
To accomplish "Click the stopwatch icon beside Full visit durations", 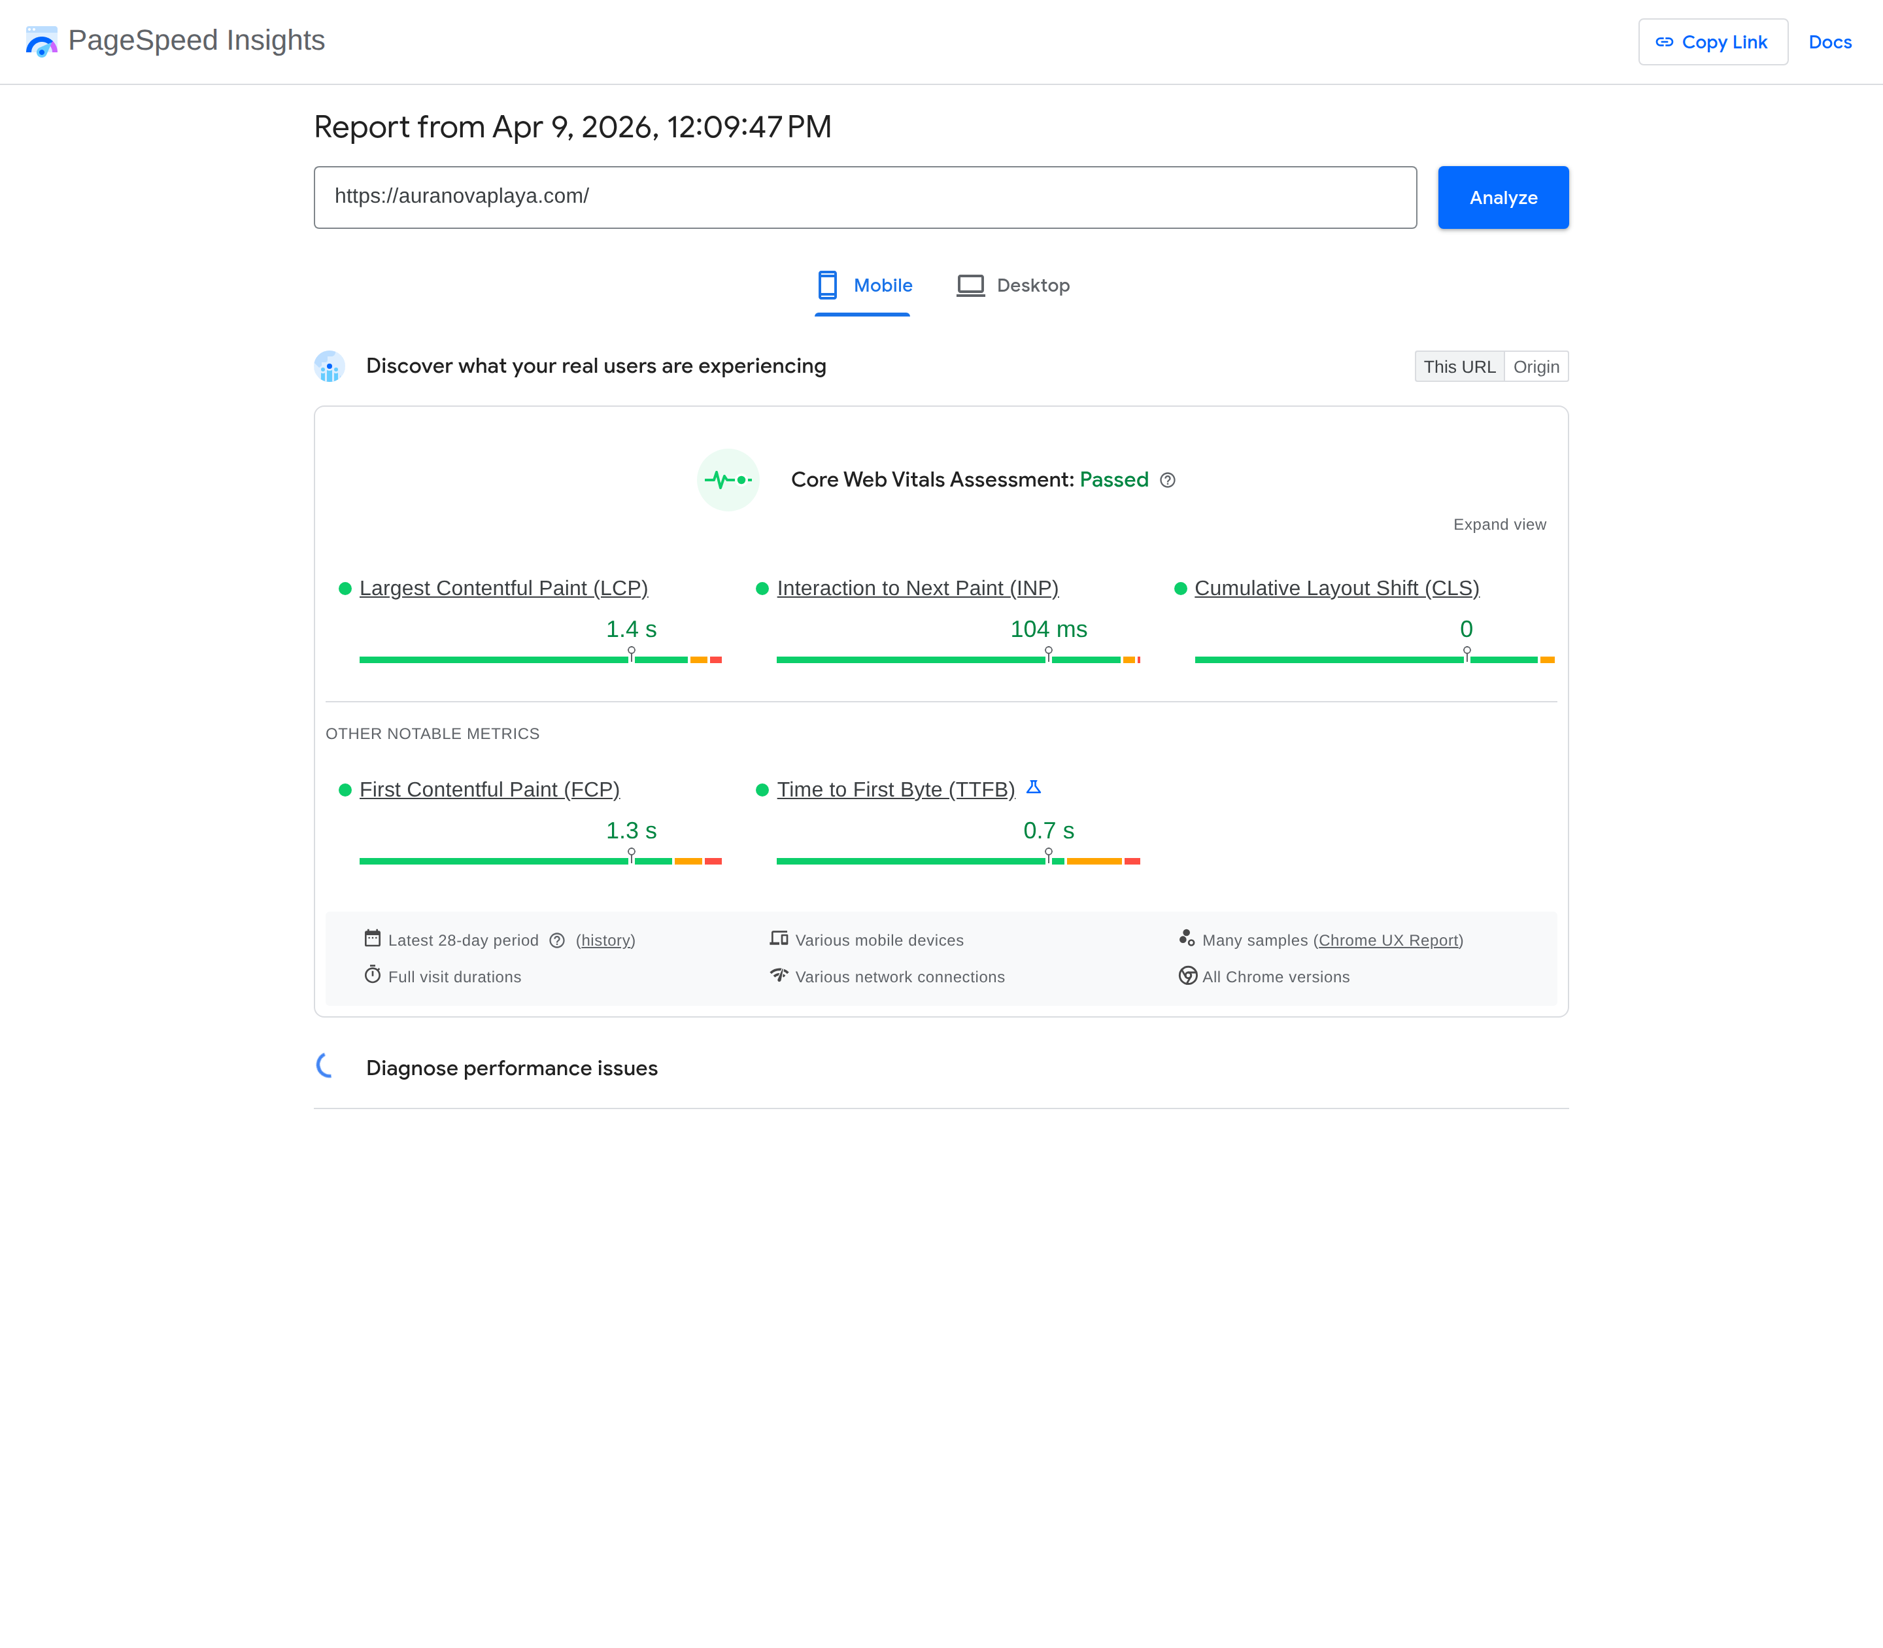I will click(373, 975).
